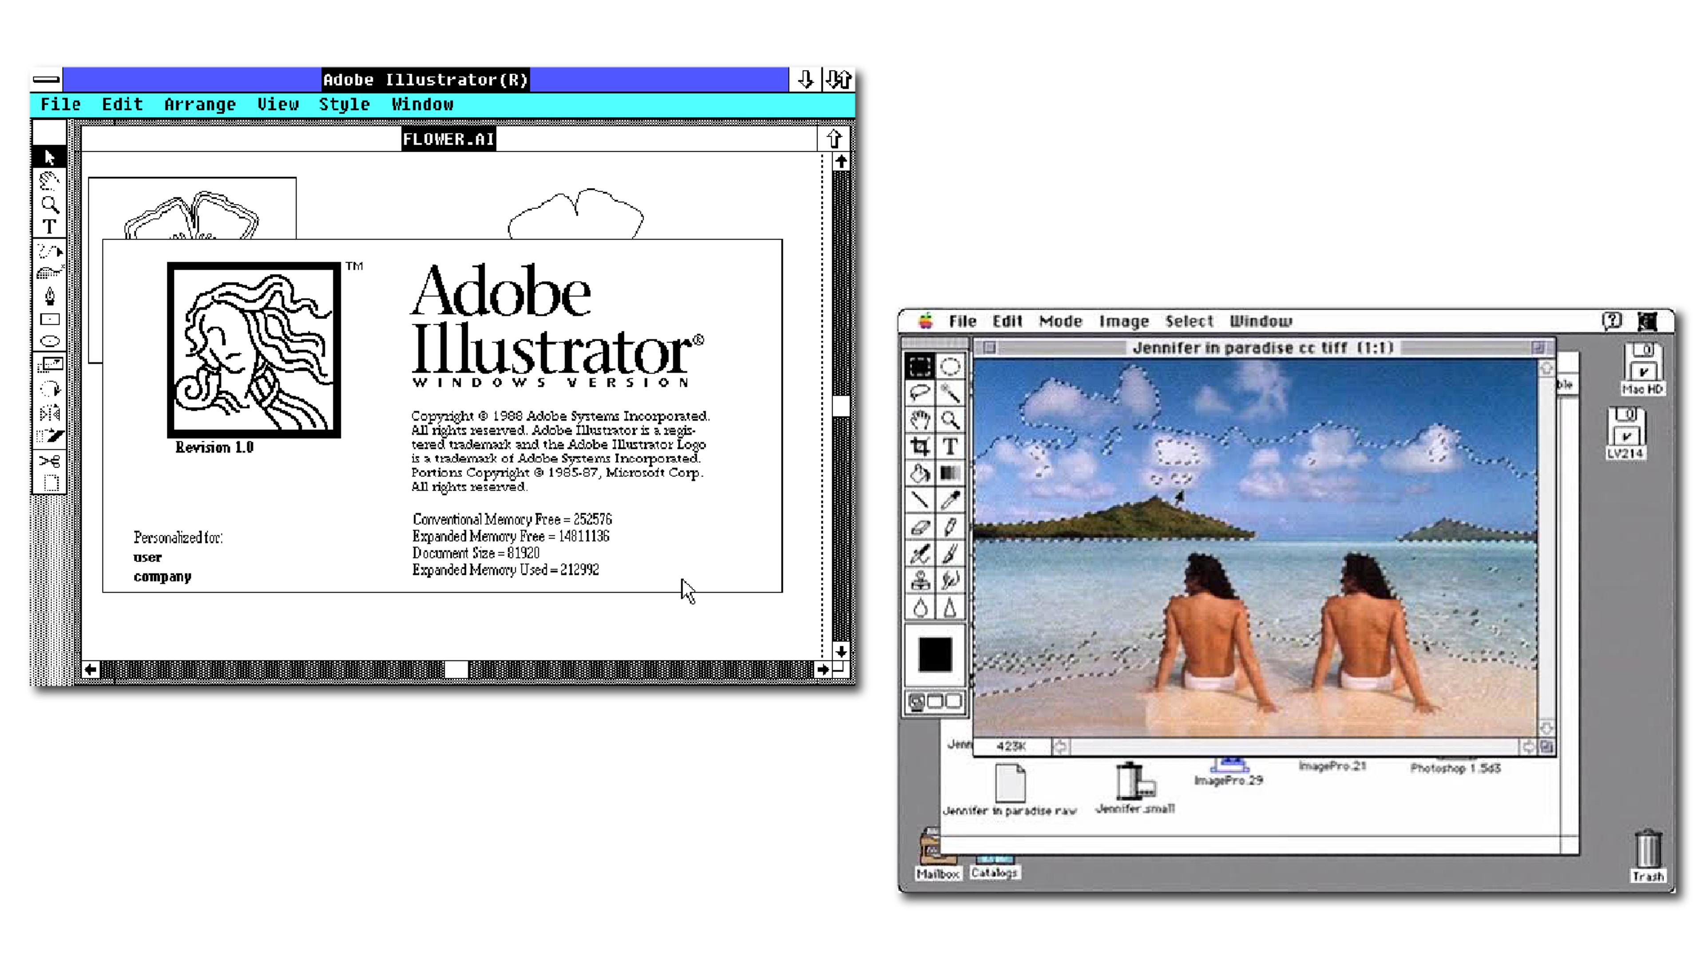Select the Blur water-drop tool in Photoshop
The height and width of the screenshot is (959, 1705).
(x=920, y=607)
